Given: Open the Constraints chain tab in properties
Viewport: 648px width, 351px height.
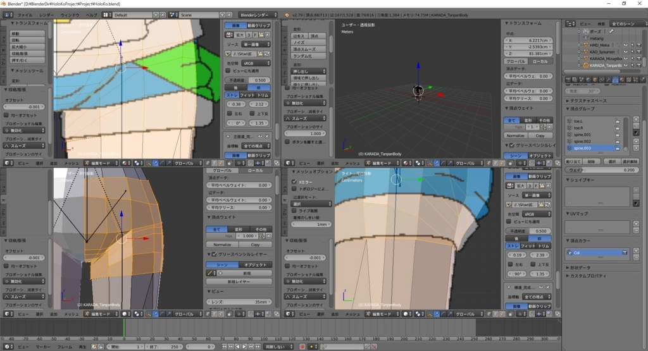Looking at the screenshot, I should click(602, 79).
